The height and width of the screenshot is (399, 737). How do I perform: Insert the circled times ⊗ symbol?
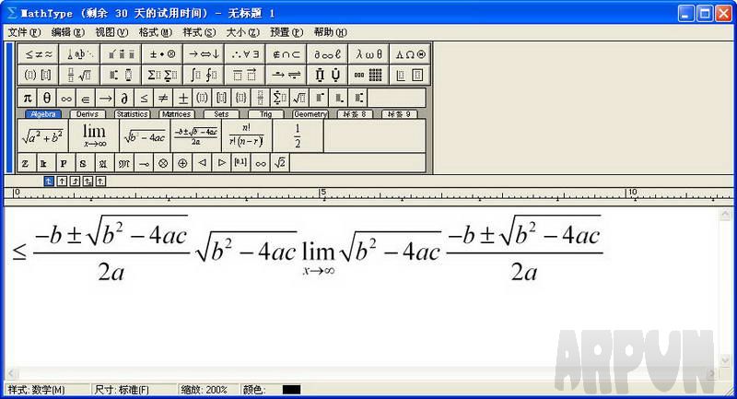pos(163,163)
